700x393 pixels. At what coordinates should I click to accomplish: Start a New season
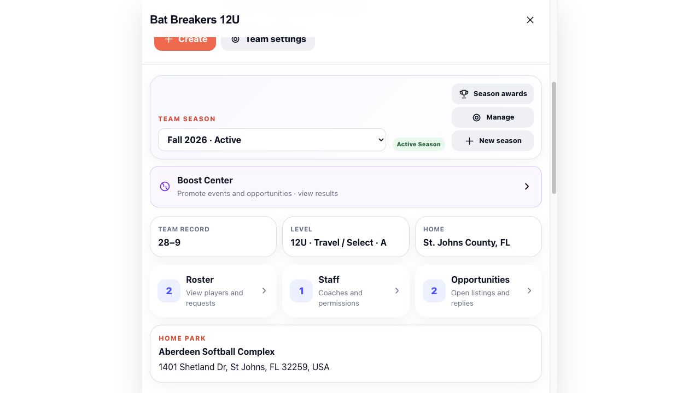coord(493,141)
